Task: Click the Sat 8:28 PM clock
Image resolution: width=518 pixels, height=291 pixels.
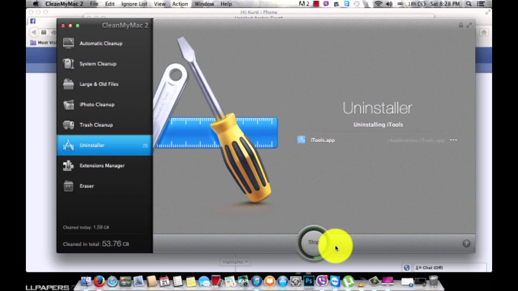Action: point(445,4)
